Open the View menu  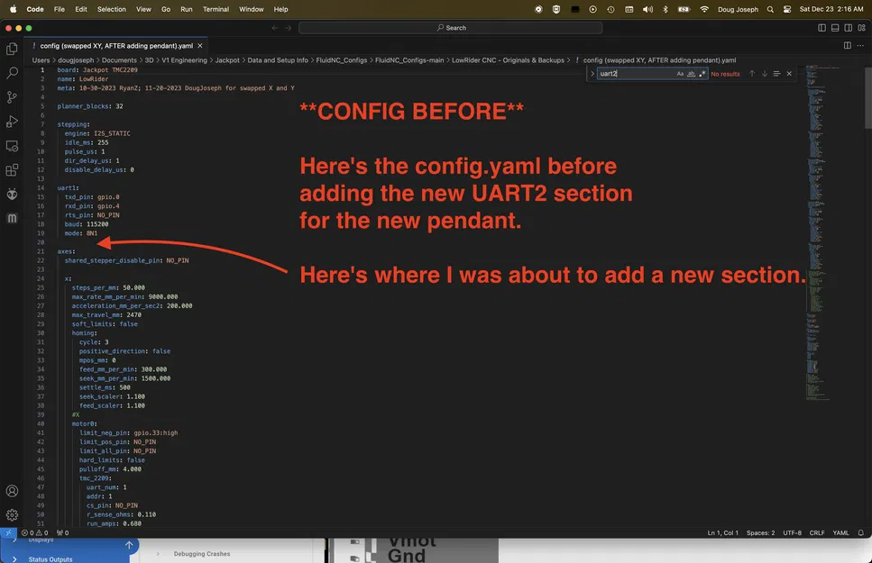pyautogui.click(x=143, y=9)
